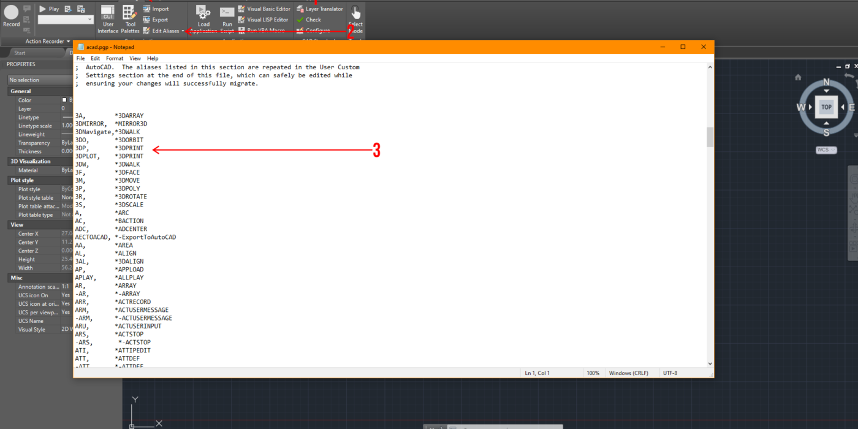Click the Load Application icon
This screenshot has width=858, height=429.
(203, 18)
